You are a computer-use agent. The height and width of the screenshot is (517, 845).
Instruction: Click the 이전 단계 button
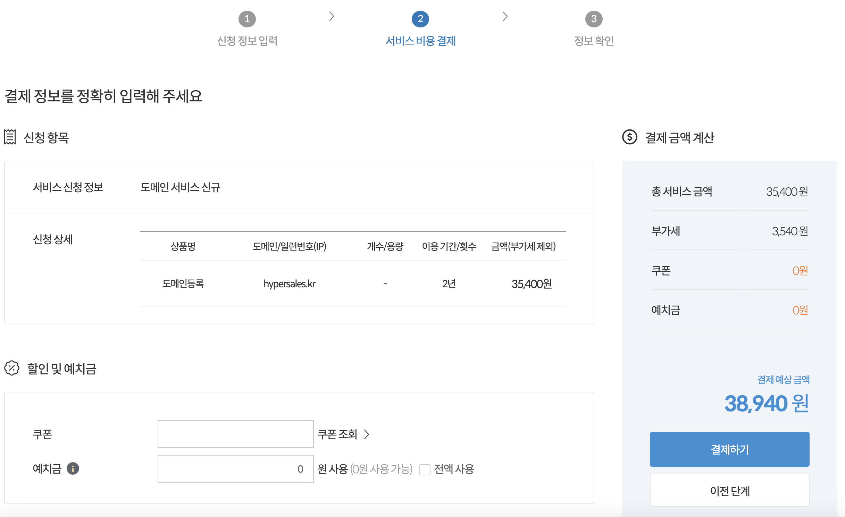pos(729,491)
